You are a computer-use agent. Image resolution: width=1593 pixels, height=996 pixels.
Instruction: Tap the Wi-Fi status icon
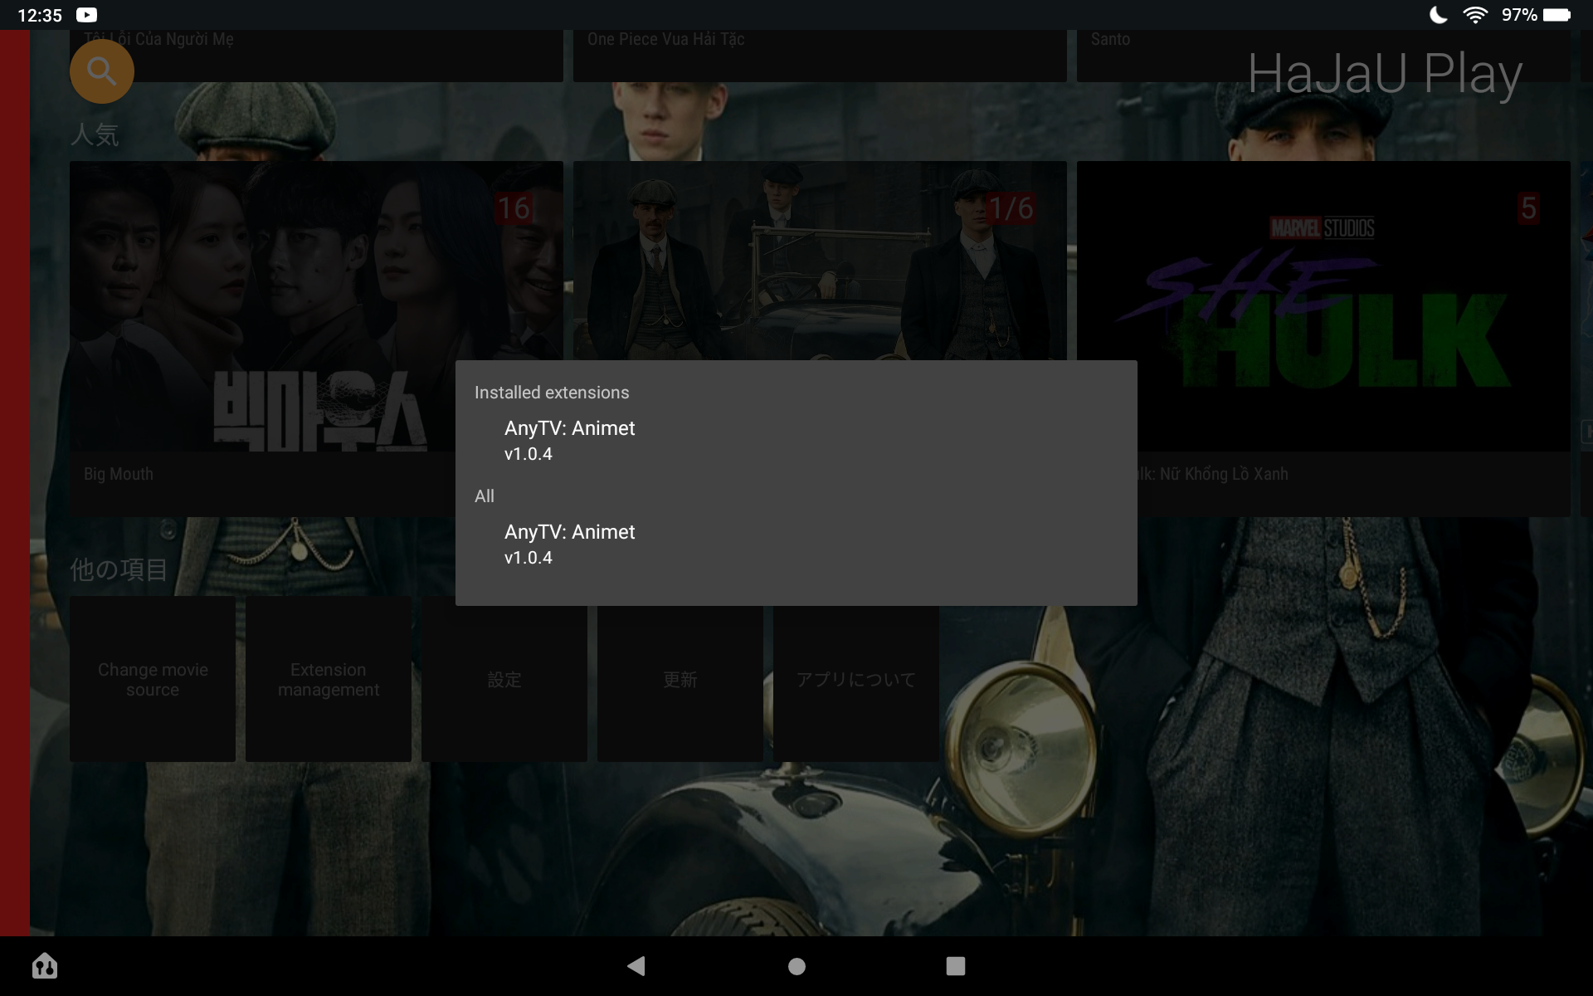[1475, 15]
